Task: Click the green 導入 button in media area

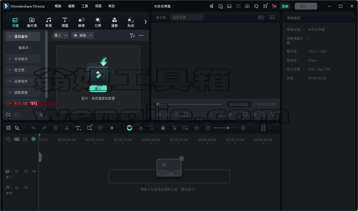Action: pos(98,89)
